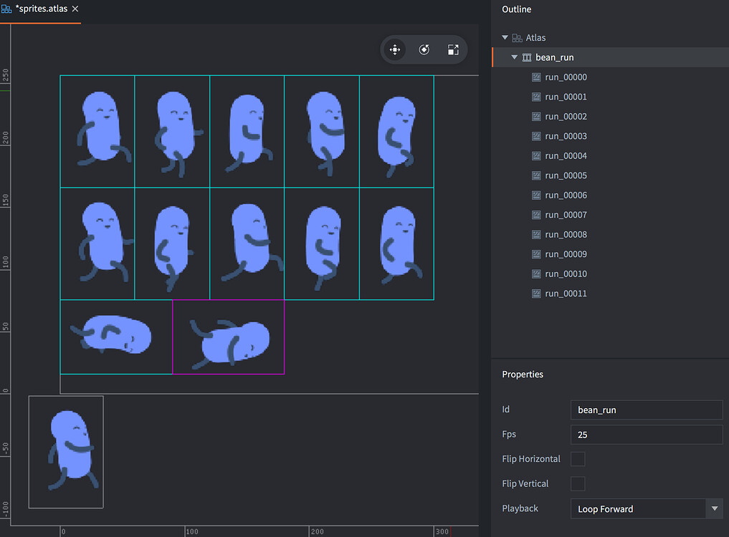Viewport: 729px width, 537px height.
Task: Enable the Flip Horizontal checkbox
Action: point(577,459)
